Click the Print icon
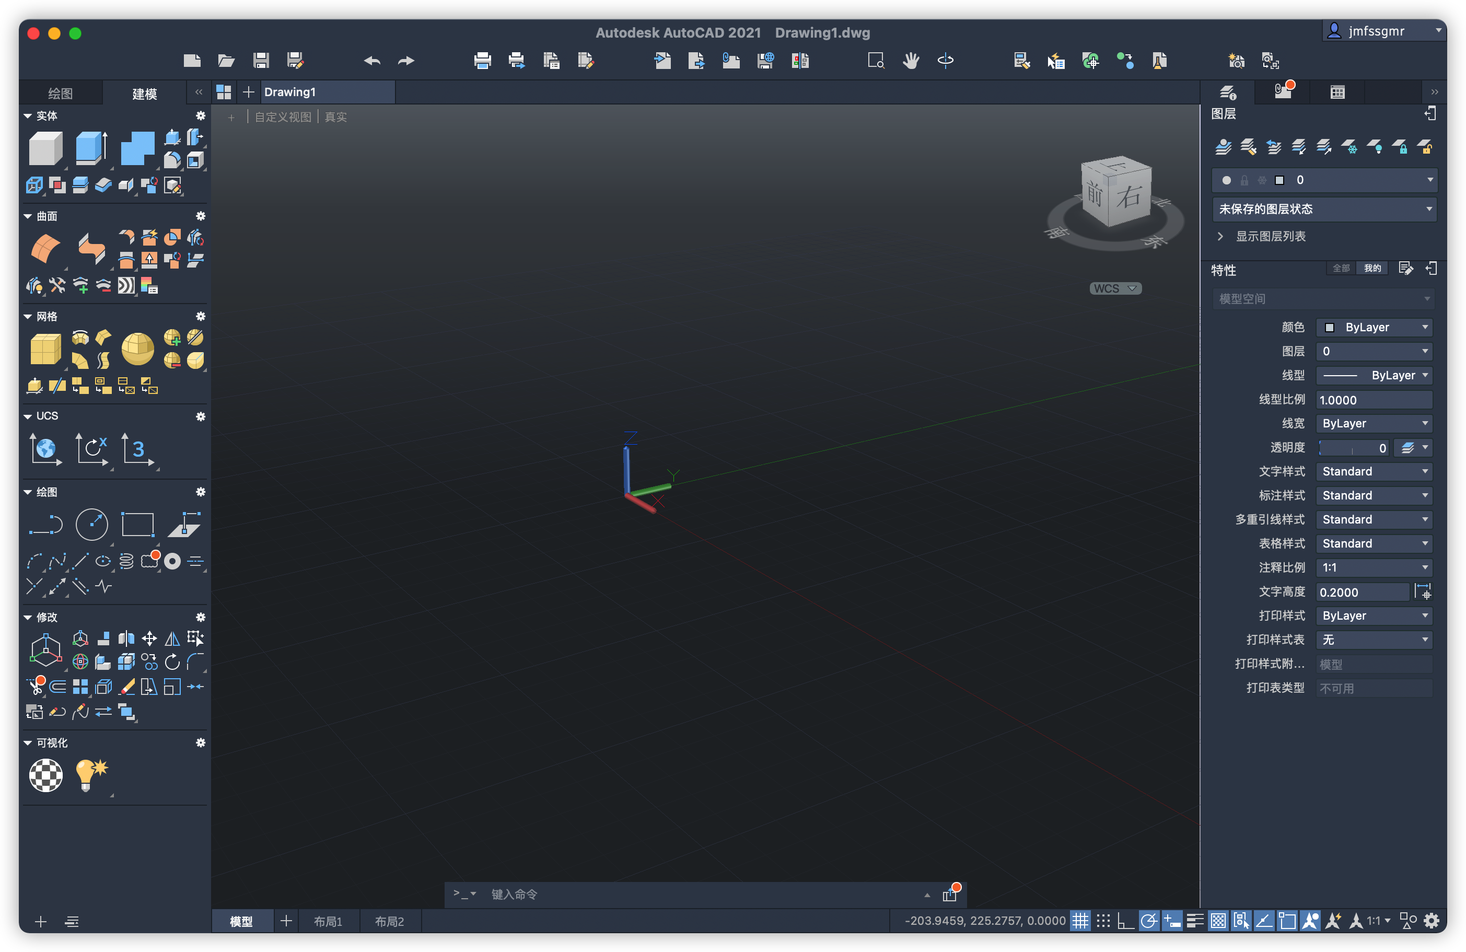Screen dimensions: 1466x952 click(482, 61)
